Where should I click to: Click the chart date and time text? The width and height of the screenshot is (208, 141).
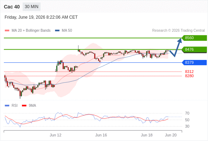41,17
